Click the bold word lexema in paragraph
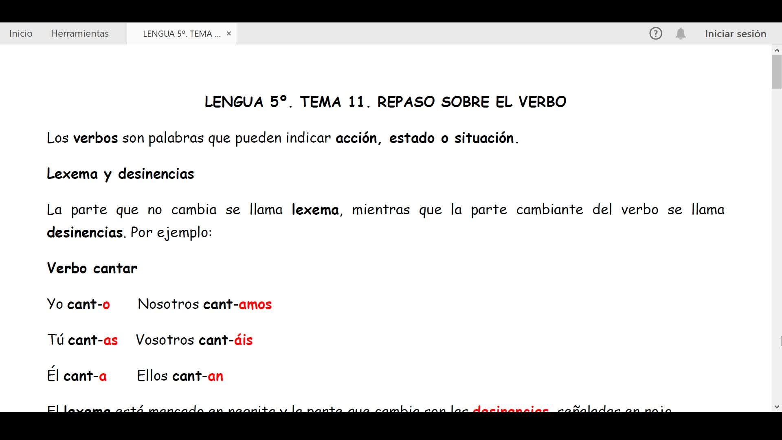 315,210
